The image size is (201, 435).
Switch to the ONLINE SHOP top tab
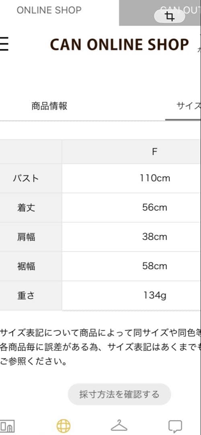49,10
